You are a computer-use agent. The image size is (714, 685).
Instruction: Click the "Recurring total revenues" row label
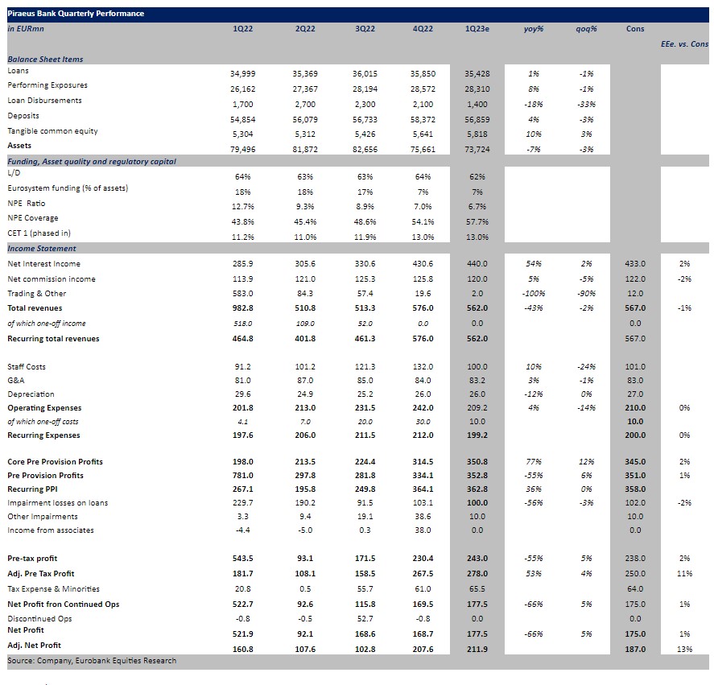(53, 339)
